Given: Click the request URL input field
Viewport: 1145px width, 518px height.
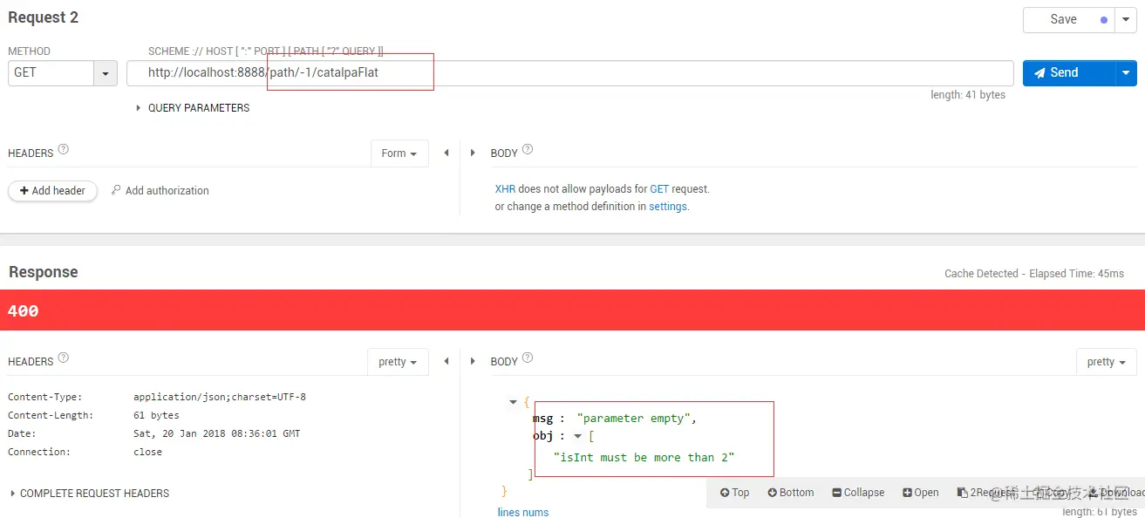Looking at the screenshot, I should click(x=569, y=73).
